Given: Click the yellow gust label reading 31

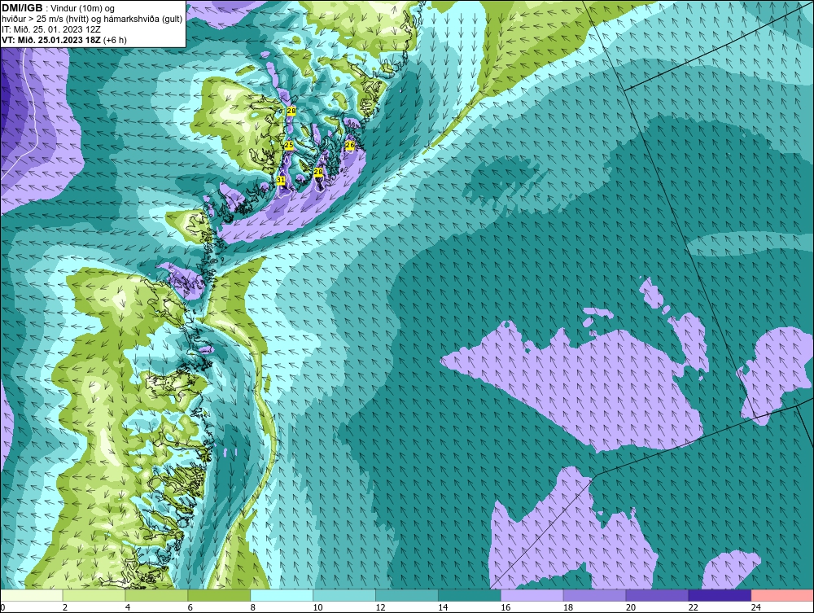Looking at the screenshot, I should pyautogui.click(x=280, y=180).
